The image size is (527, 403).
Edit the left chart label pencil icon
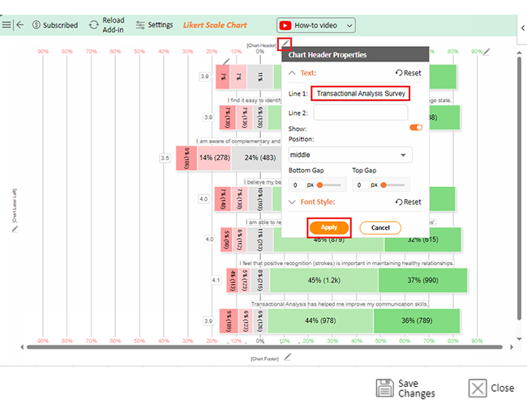pyautogui.click(x=15, y=229)
